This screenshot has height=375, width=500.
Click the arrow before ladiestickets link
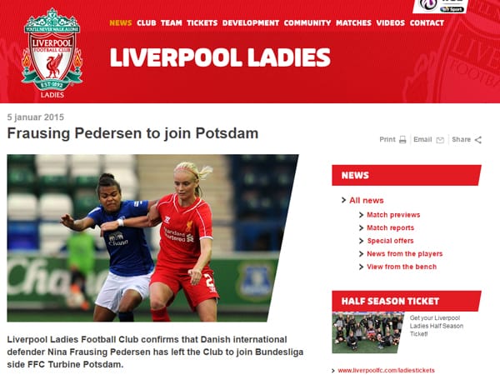click(x=333, y=371)
